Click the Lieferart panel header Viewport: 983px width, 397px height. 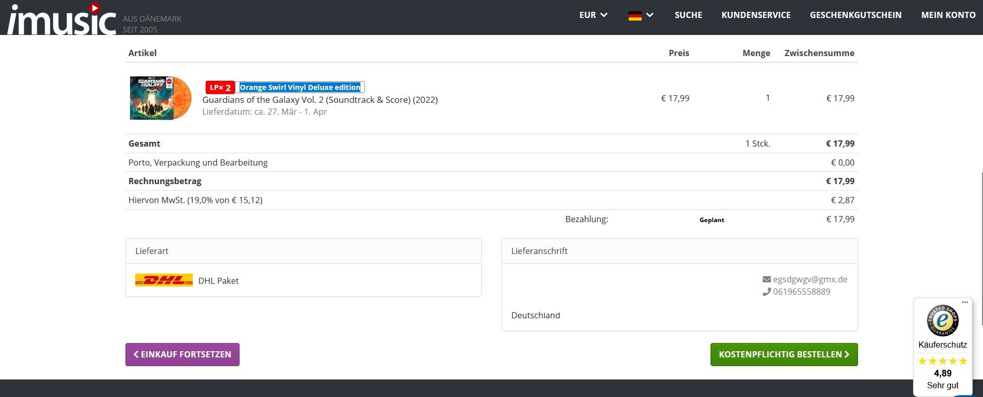pos(303,251)
